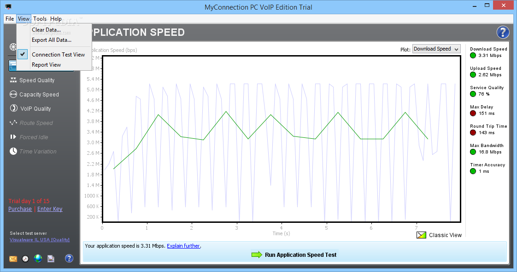Click the Max Bandwidth green status indicator
The height and width of the screenshot is (272, 517).
473,152
